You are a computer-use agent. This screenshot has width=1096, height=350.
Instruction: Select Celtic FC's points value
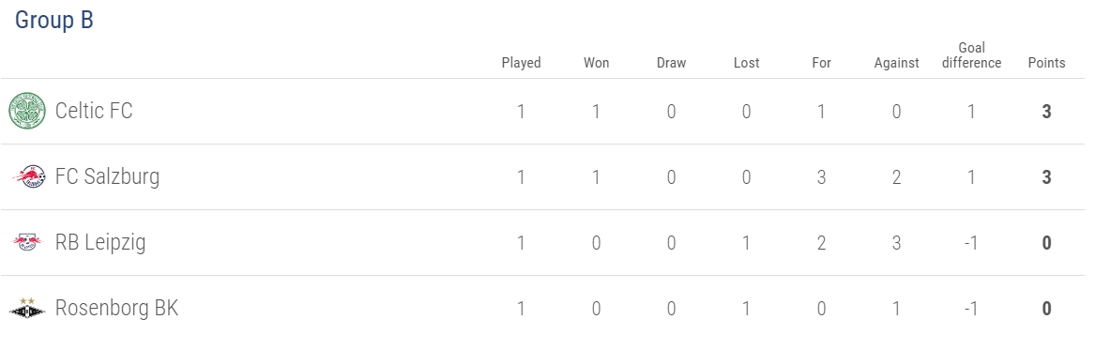[1046, 111]
